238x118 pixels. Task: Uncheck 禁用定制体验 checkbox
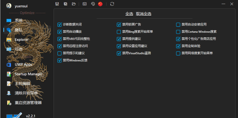(178, 46)
